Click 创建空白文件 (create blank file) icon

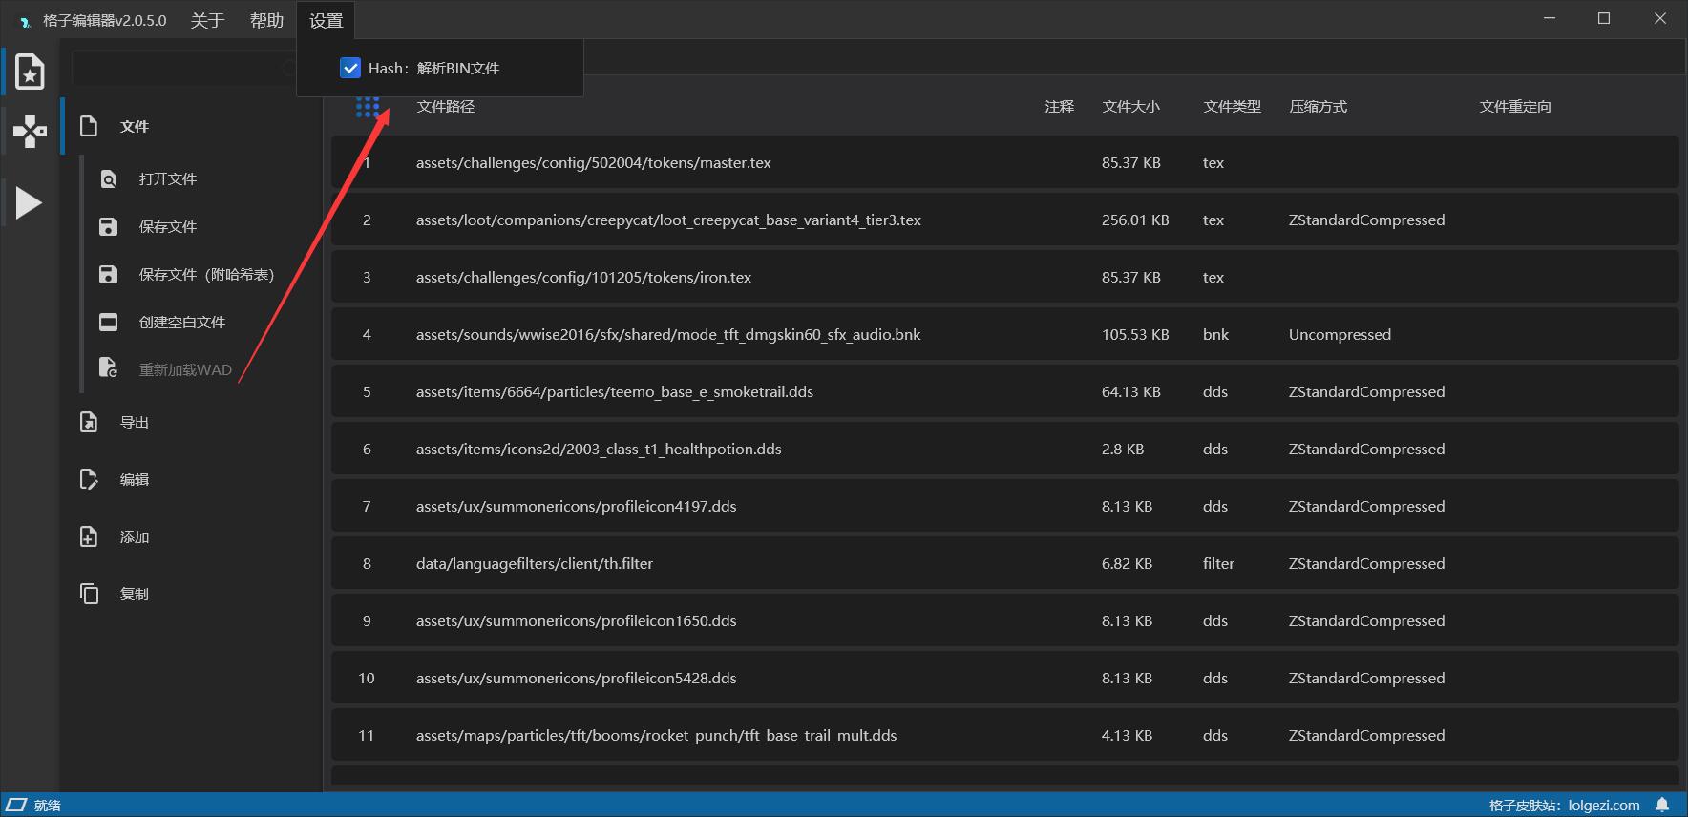(x=109, y=323)
